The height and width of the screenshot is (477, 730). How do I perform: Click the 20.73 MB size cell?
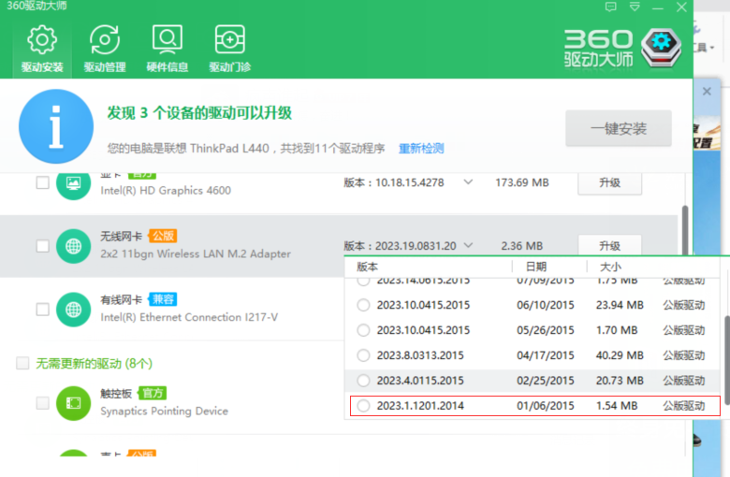point(620,381)
